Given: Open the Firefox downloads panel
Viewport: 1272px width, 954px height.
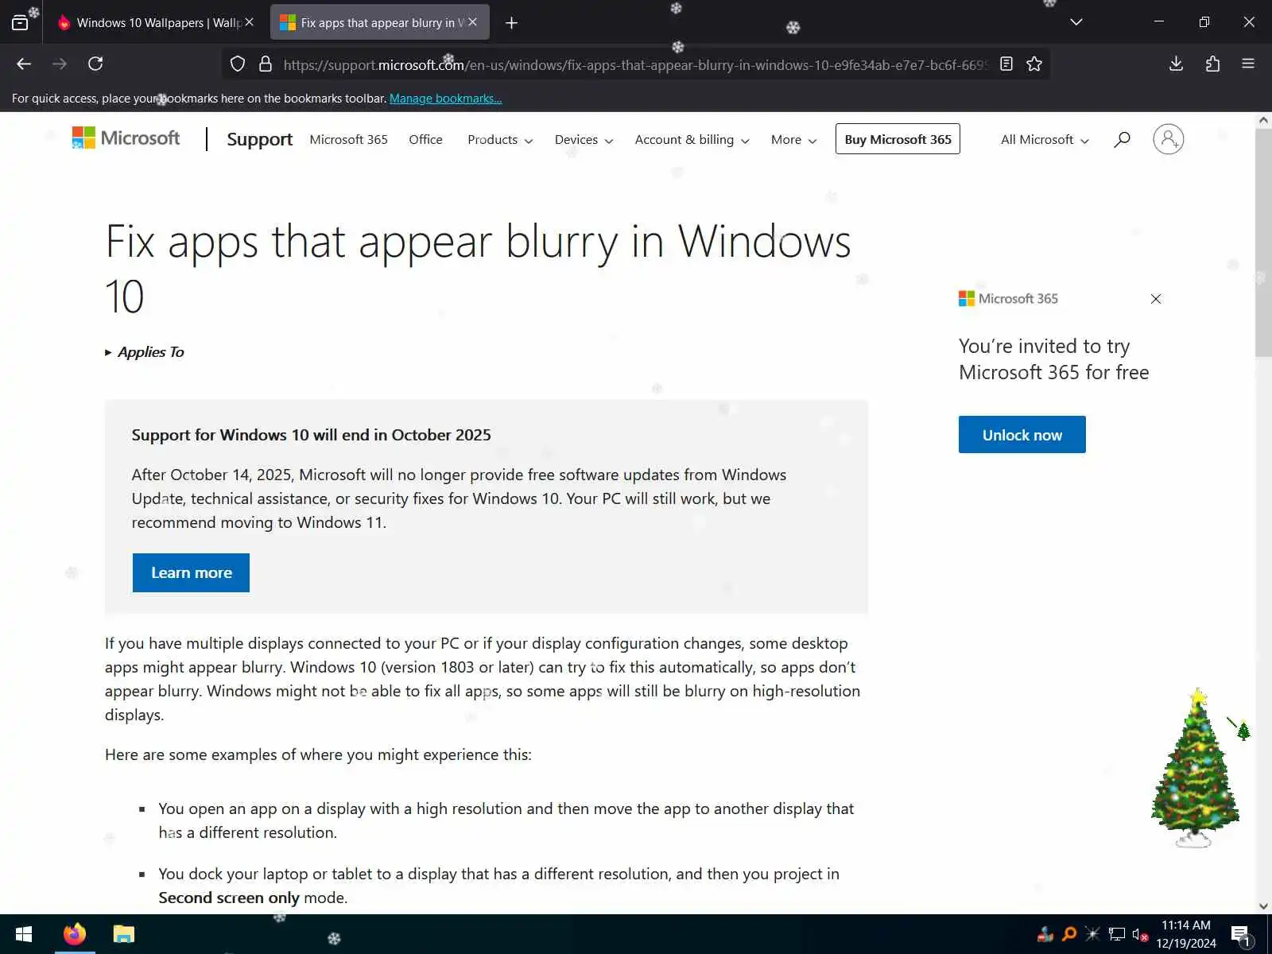Looking at the screenshot, I should (1177, 64).
